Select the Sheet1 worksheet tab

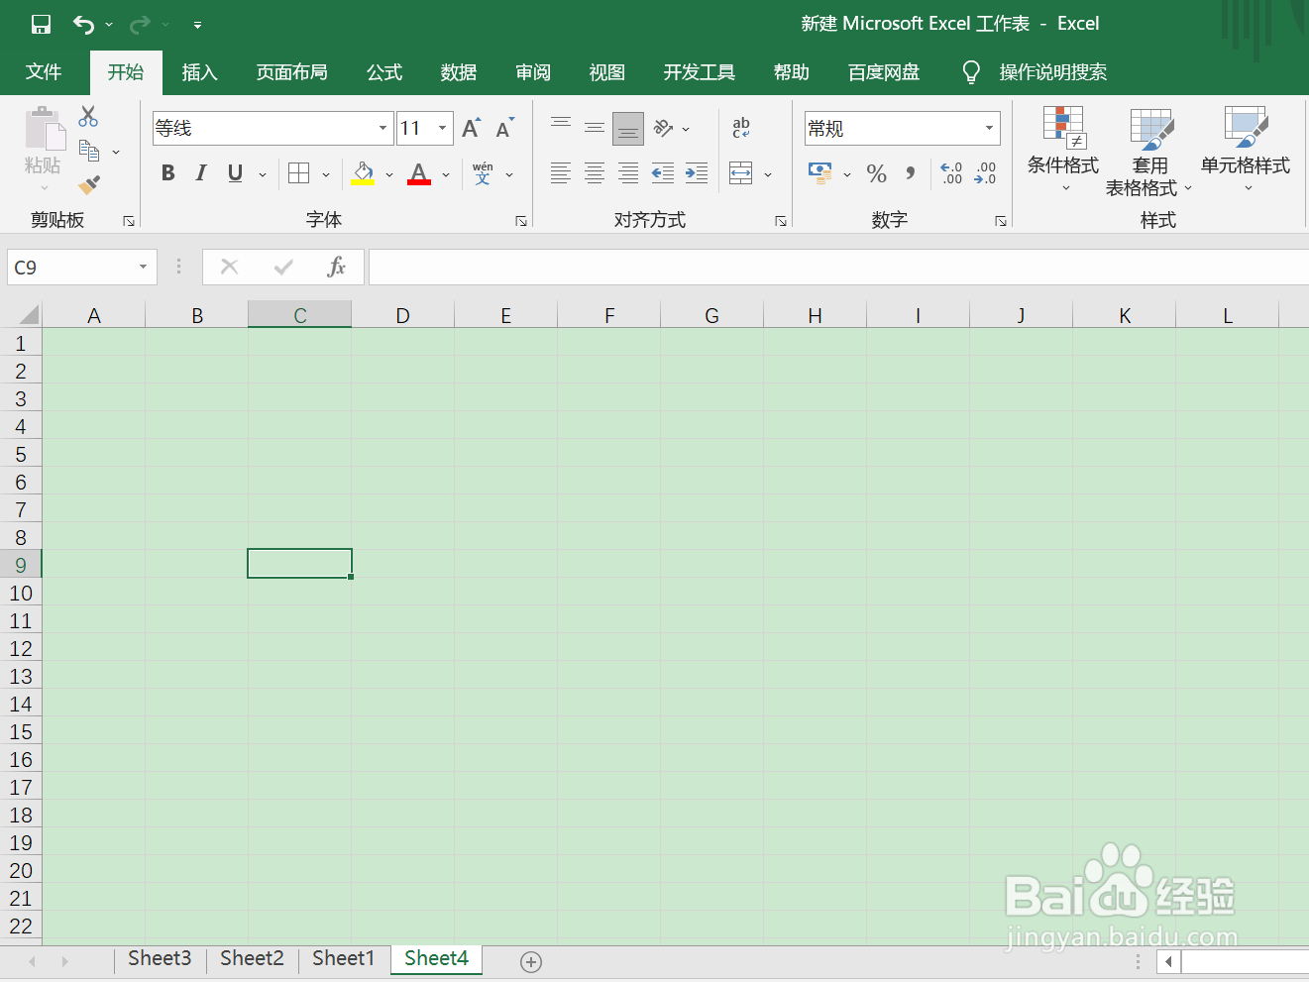click(x=343, y=958)
